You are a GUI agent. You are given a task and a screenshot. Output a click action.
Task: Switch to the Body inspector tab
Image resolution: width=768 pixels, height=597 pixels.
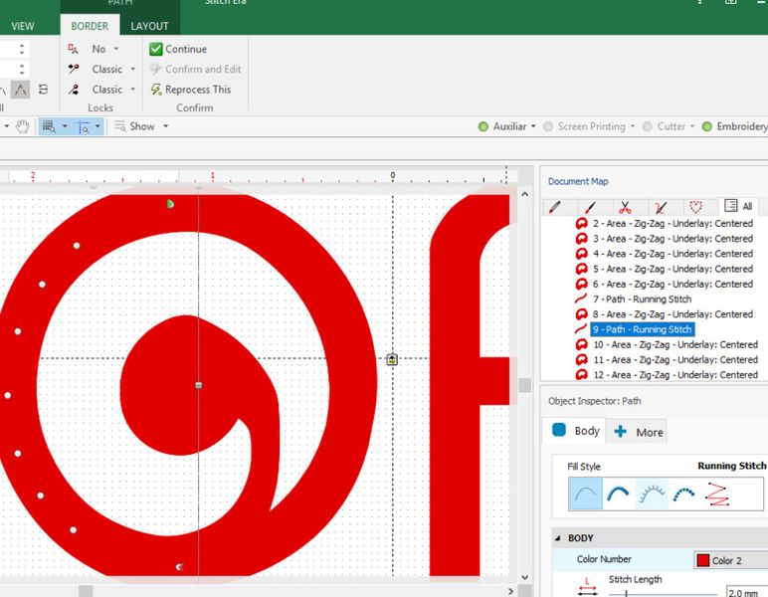[575, 431]
